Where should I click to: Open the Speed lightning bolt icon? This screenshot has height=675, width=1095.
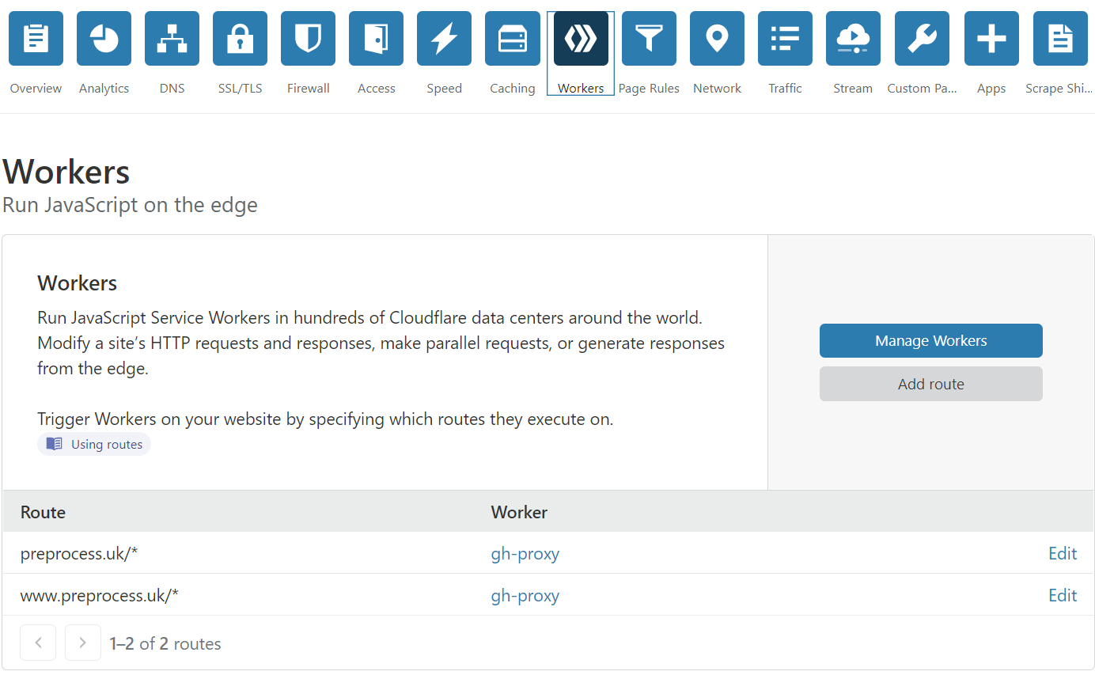tap(444, 38)
